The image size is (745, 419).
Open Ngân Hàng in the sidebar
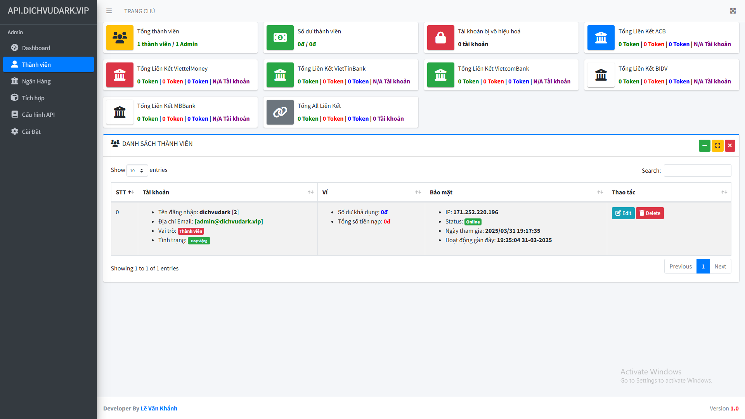36,81
